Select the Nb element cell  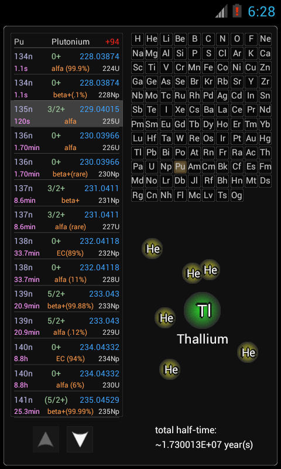(x=138, y=96)
